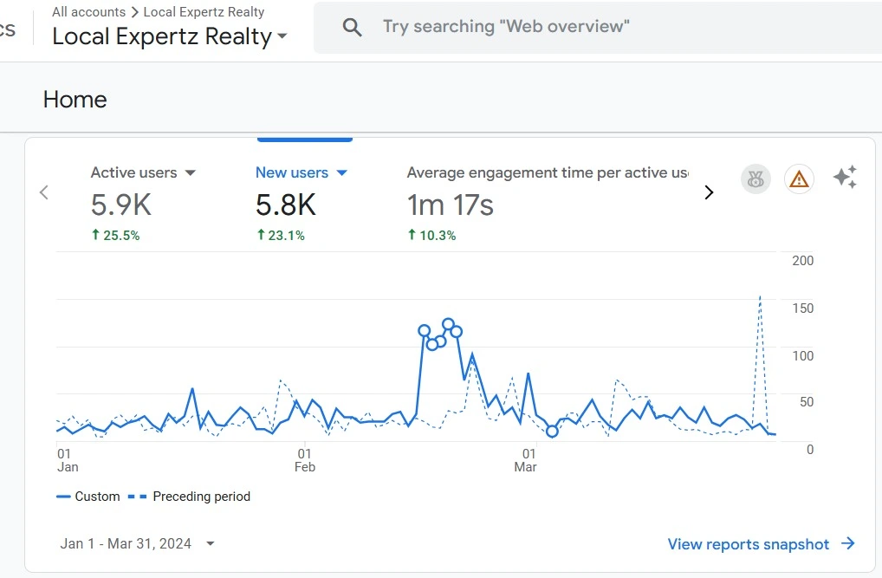The image size is (882, 578).
Task: Click the small Local Expertz Realty breadcrumb
Action: click(204, 12)
